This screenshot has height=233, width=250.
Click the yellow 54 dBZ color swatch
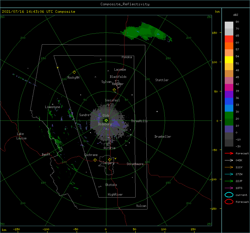tap(229, 60)
